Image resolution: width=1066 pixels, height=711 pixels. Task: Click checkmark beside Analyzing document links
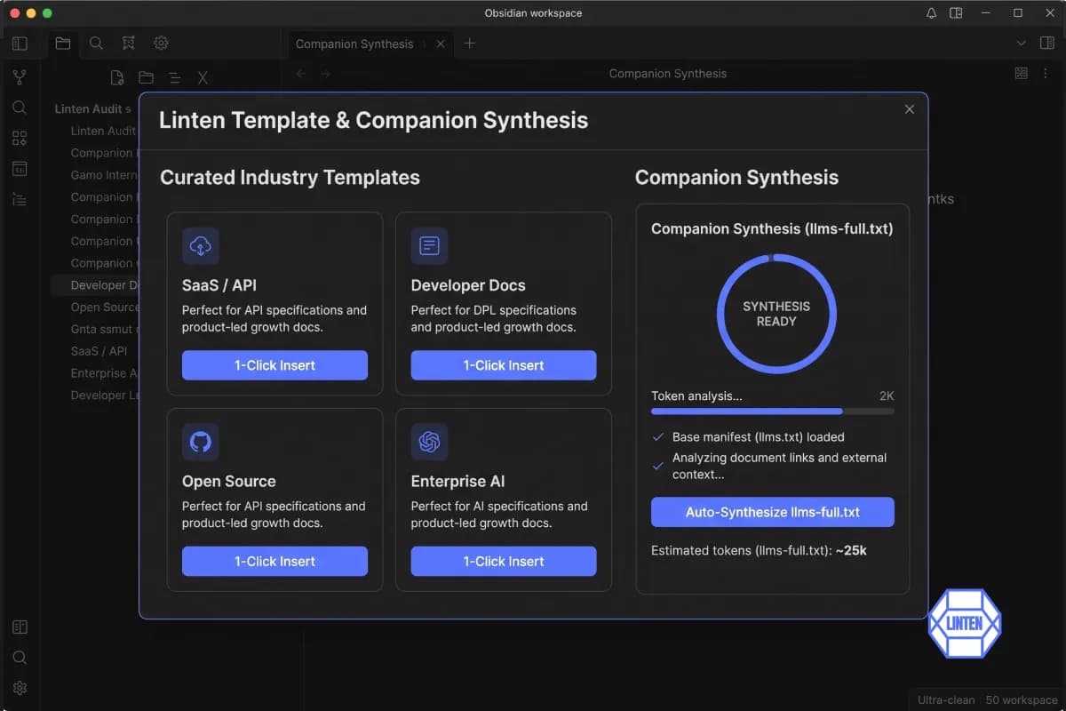pos(658,466)
